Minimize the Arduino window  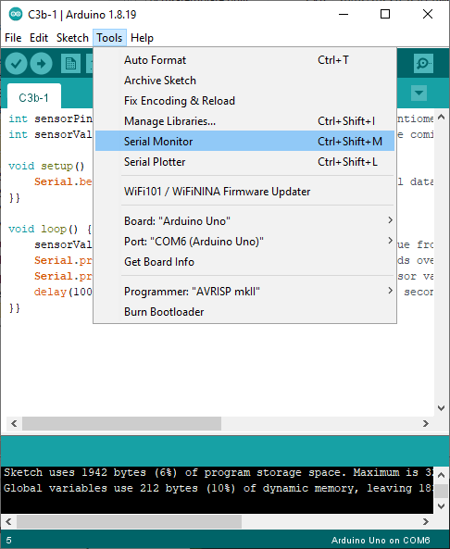(344, 15)
